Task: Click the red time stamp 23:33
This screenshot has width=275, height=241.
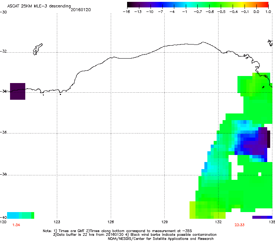Action: click(x=239, y=225)
